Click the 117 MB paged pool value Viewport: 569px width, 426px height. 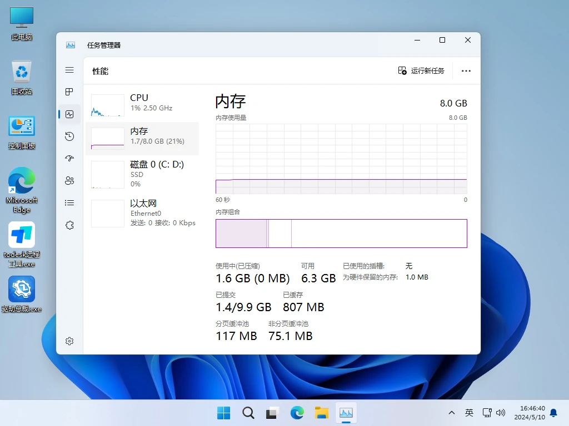point(236,336)
